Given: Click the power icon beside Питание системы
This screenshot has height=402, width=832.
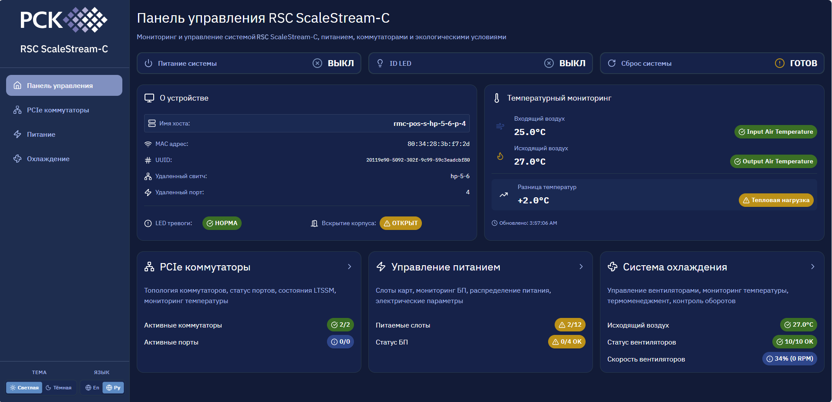Looking at the screenshot, I should (x=148, y=63).
